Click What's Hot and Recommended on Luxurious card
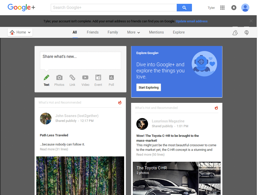 [x=156, y=108]
